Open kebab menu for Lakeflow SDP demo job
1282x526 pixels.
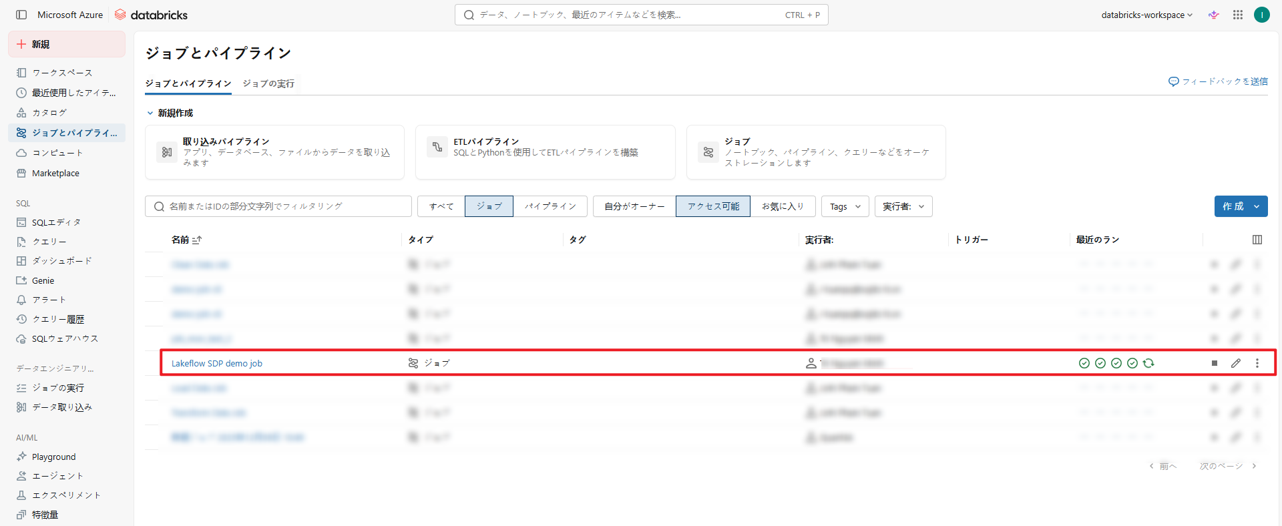1257,363
